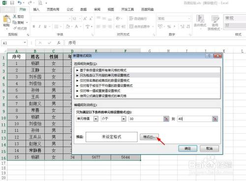Switch to the 开发工具 tab

pos(127,9)
